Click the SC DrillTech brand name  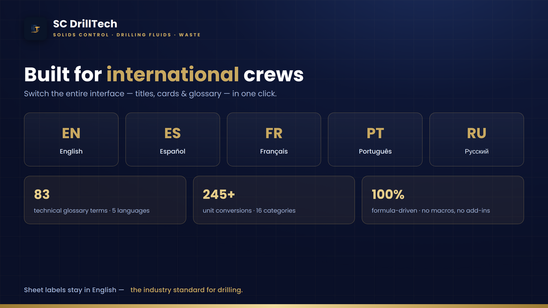click(85, 24)
